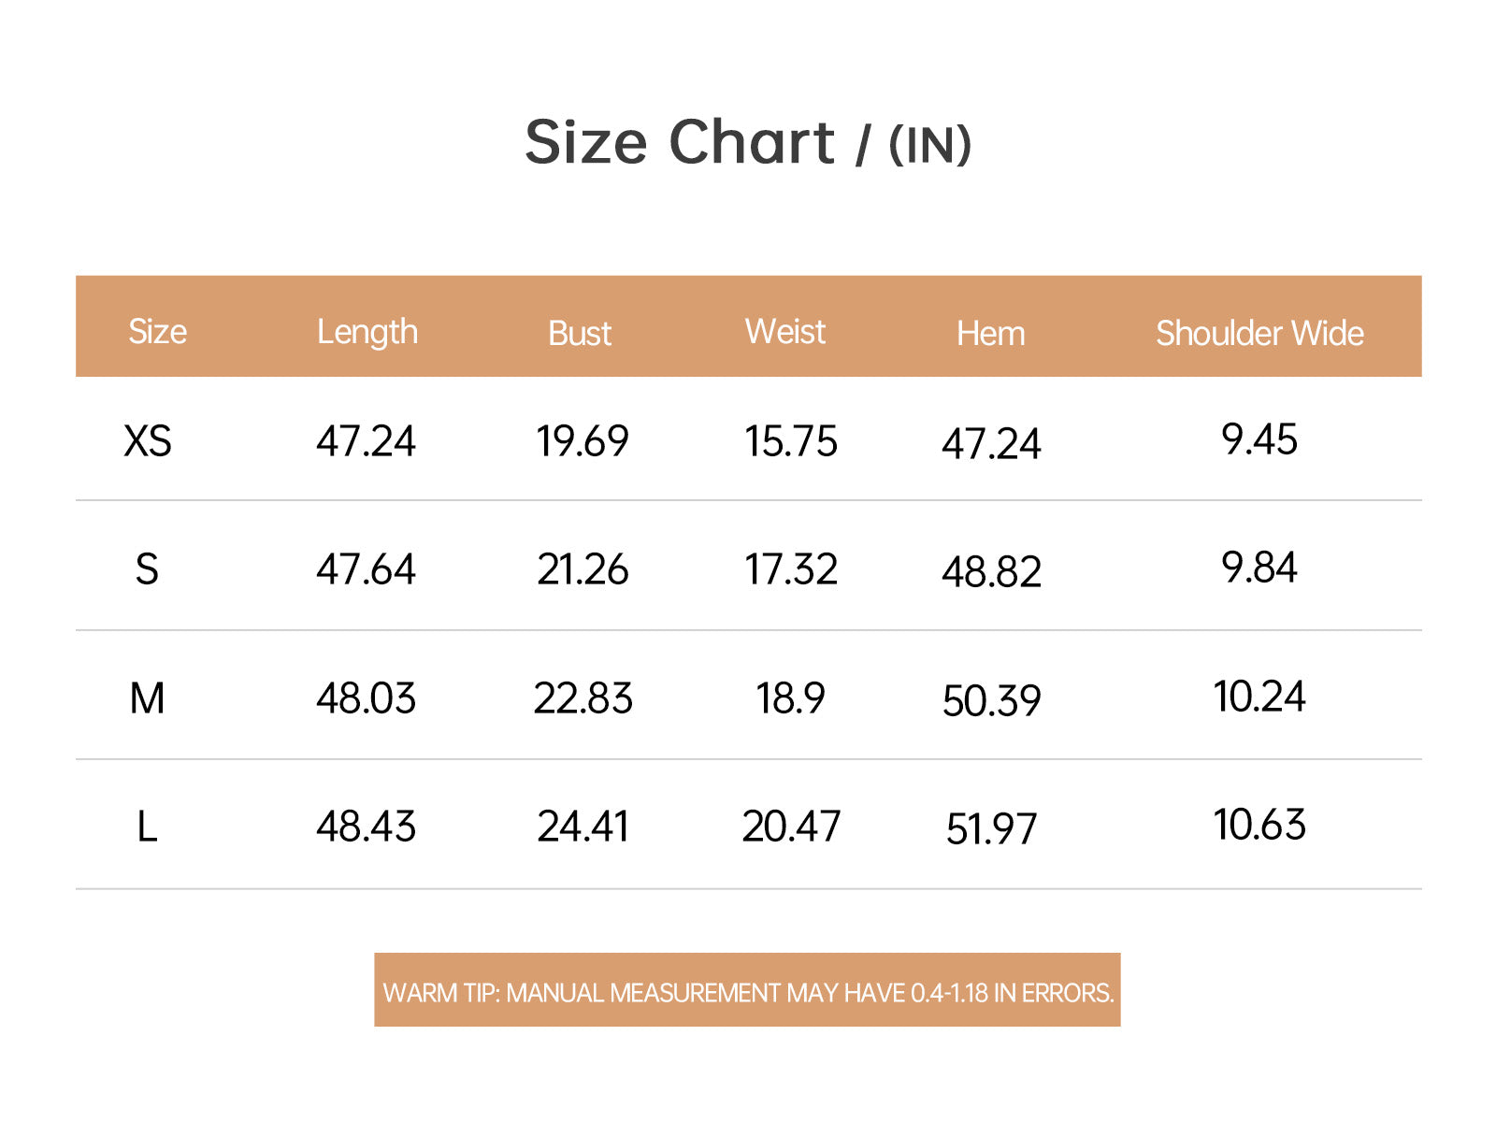Click the XS size row label
This screenshot has width=1496, height=1122.
(148, 440)
